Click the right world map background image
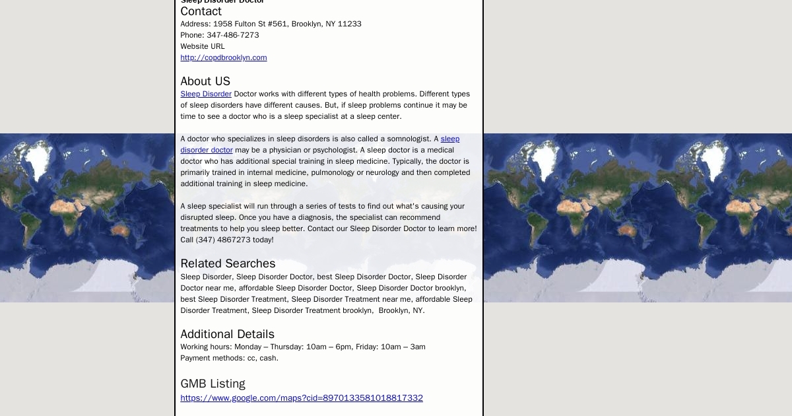Image resolution: width=792 pixels, height=416 pixels. [x=638, y=218]
